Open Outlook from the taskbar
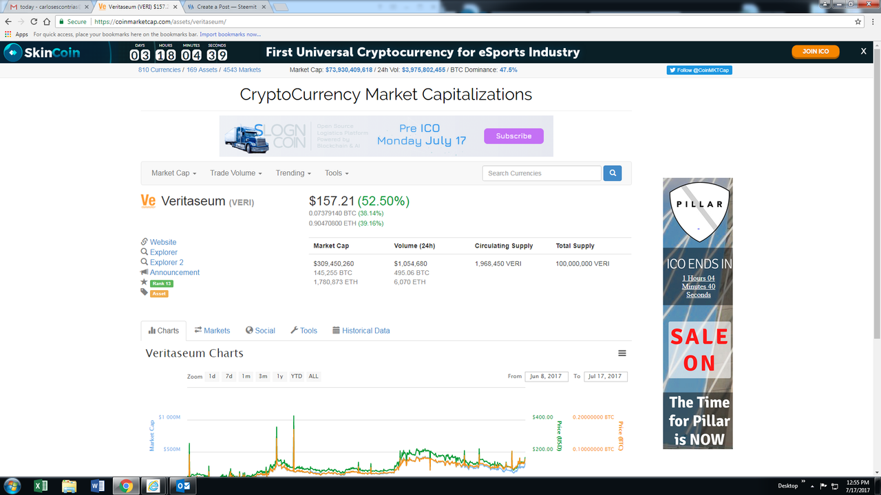 point(182,486)
